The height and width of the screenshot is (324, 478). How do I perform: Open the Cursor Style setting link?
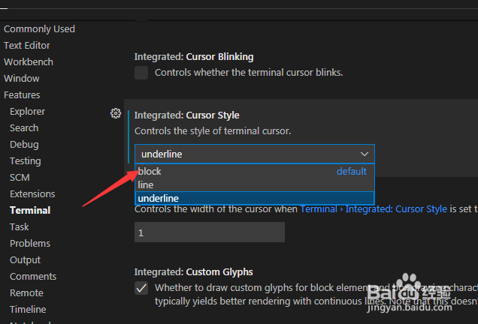pyautogui.click(x=374, y=209)
